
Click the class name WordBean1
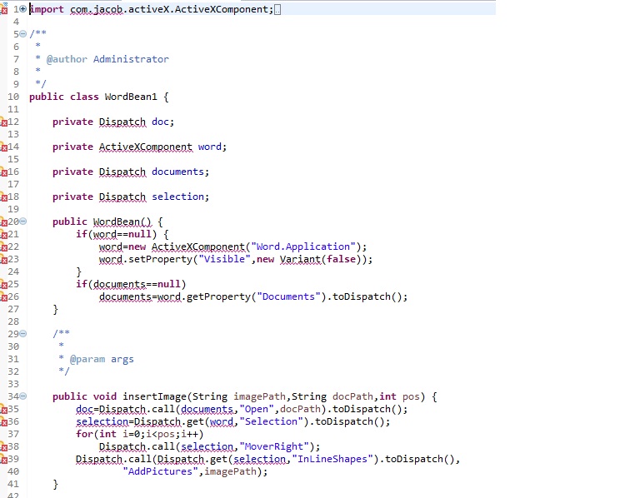(x=131, y=97)
